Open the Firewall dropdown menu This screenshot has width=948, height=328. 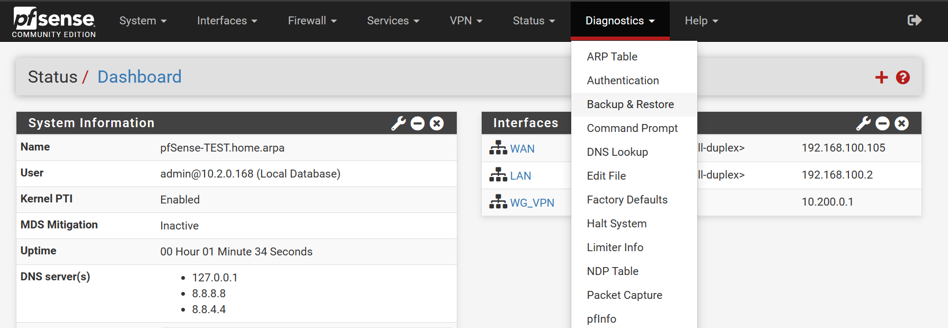(313, 21)
